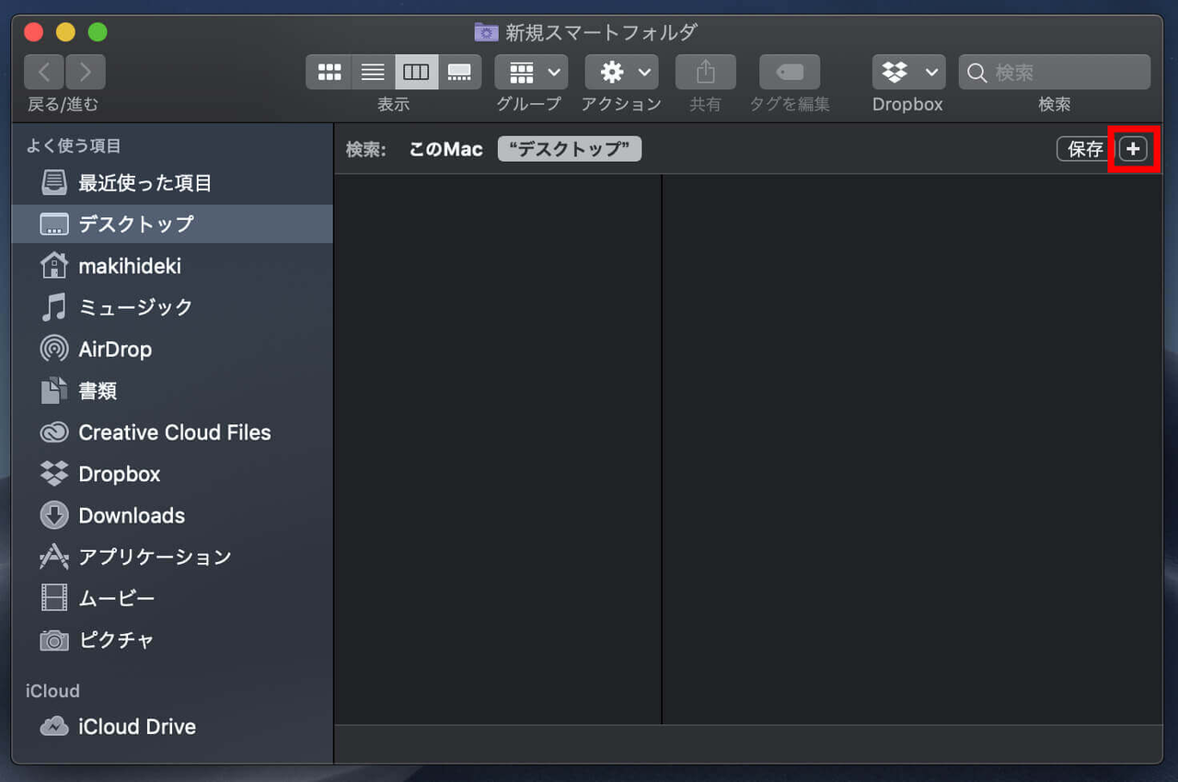Select デスクトップ in the sidebar
Viewport: 1178px width, 782px height.
(x=172, y=224)
